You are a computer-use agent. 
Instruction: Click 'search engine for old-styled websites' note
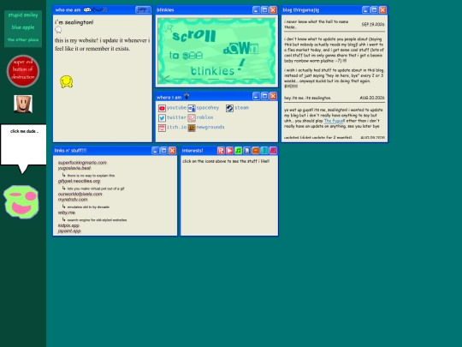click(97, 220)
